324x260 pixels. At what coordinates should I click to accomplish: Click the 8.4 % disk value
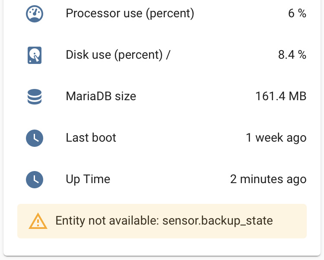[292, 55]
